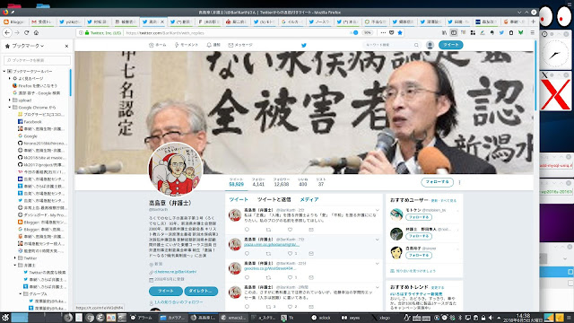This screenshot has height=323, width=574.
Task: Reload the page with the refresh icon
Action: pyautogui.click(x=26, y=32)
